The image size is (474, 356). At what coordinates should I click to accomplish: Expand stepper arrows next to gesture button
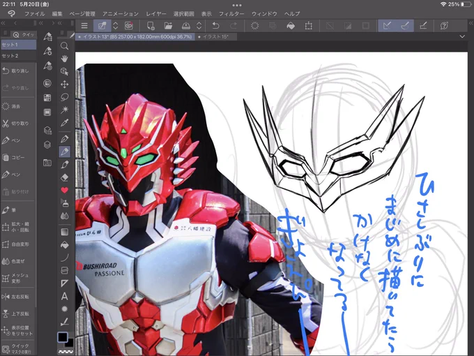coord(116,26)
